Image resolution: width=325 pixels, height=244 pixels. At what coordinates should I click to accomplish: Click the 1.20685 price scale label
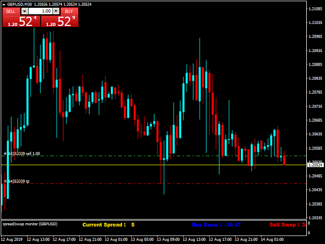[316, 120]
